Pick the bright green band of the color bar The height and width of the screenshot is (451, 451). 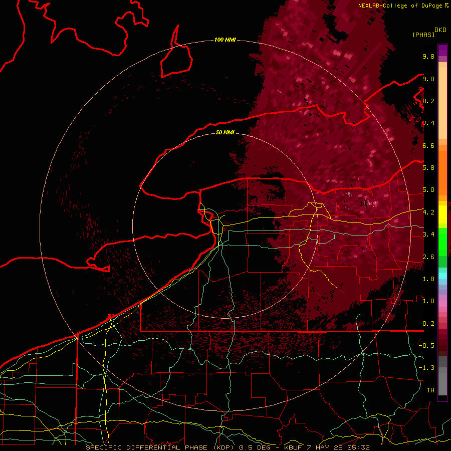pyautogui.click(x=442, y=242)
